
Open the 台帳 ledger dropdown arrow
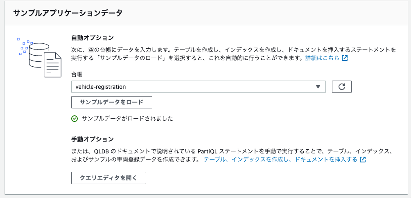pyautogui.click(x=318, y=87)
